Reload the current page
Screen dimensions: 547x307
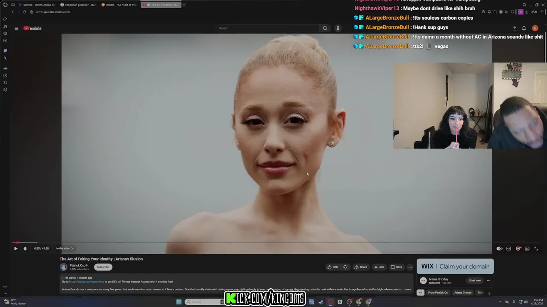pos(24,12)
